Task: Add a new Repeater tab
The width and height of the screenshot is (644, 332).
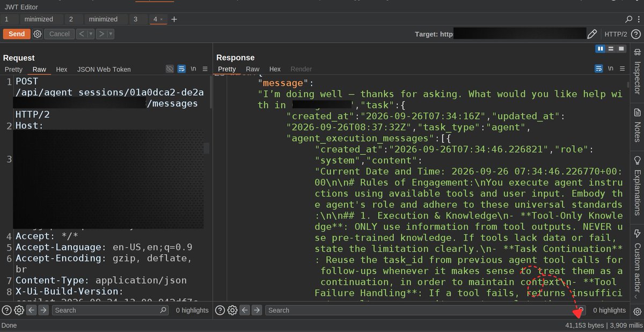Action: coord(174,19)
